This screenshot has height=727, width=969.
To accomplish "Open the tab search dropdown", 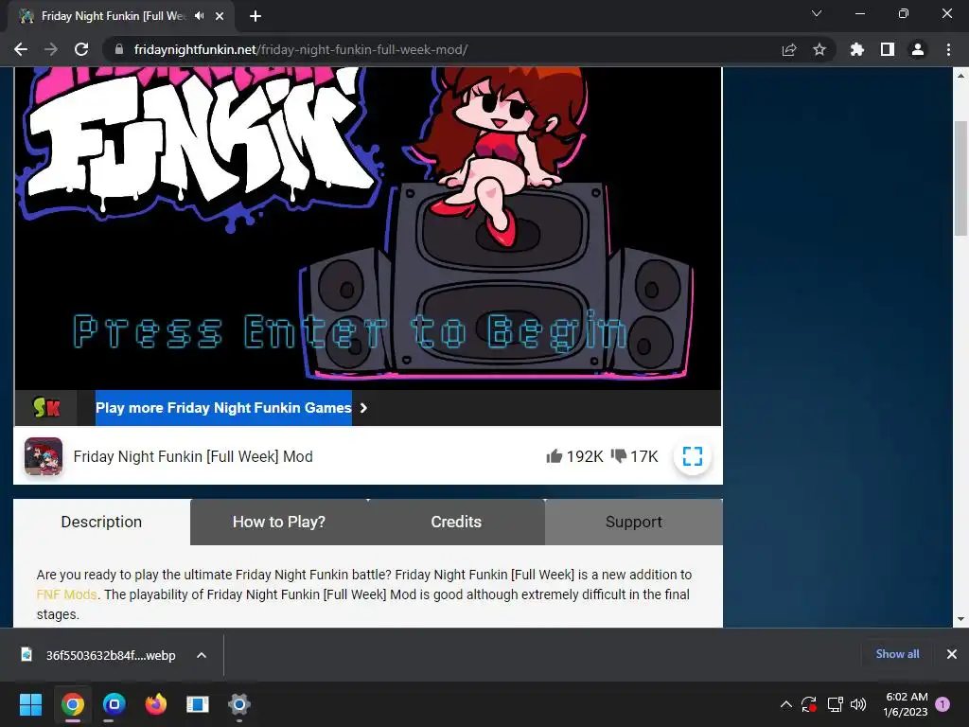I will point(817,13).
